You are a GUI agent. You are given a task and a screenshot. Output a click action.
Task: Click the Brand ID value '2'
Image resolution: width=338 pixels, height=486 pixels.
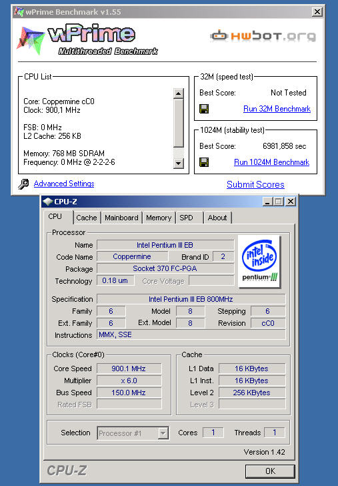pos(223,256)
